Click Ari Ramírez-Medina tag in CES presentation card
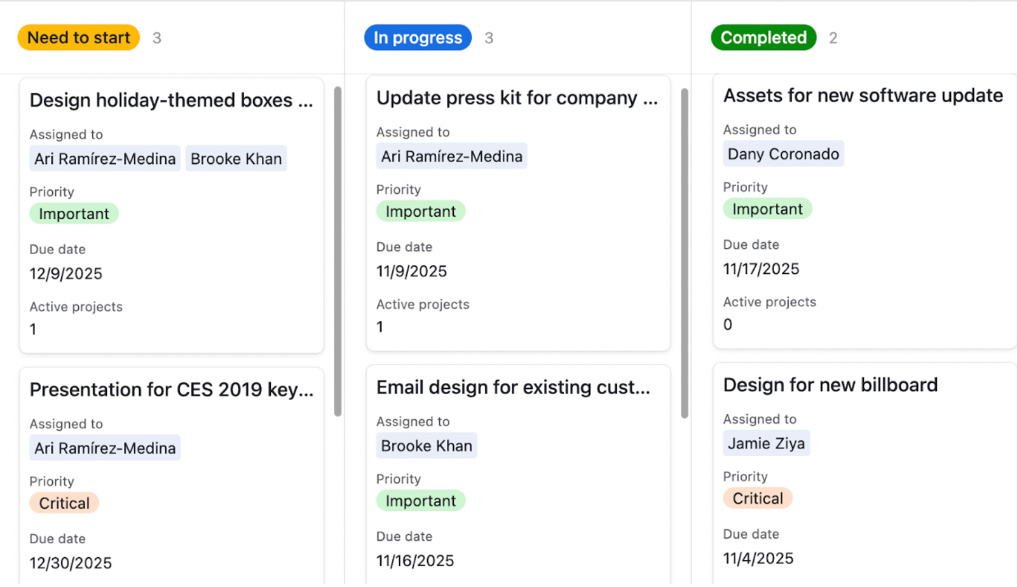 (105, 448)
